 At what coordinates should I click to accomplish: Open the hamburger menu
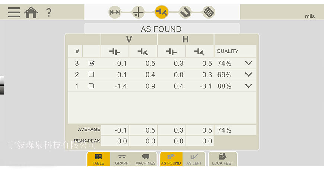point(14,12)
